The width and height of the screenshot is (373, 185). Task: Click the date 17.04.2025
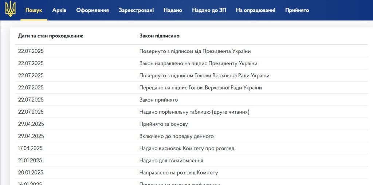click(30, 148)
